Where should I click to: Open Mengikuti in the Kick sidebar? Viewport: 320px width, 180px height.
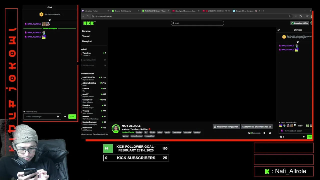87,41
